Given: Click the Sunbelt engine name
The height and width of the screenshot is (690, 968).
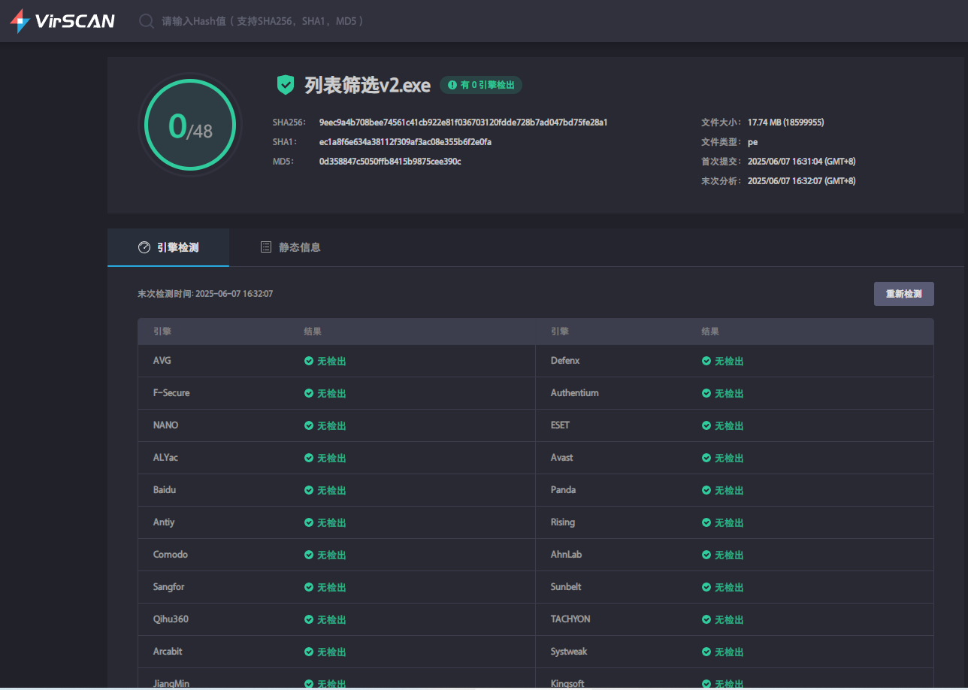Looking at the screenshot, I should (566, 587).
